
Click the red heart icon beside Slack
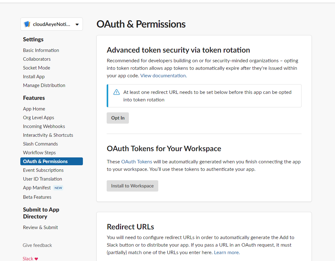coord(36,258)
